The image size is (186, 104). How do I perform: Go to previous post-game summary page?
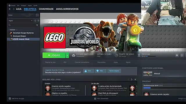[128, 79]
